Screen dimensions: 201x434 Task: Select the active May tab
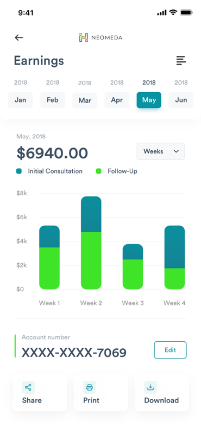149,100
